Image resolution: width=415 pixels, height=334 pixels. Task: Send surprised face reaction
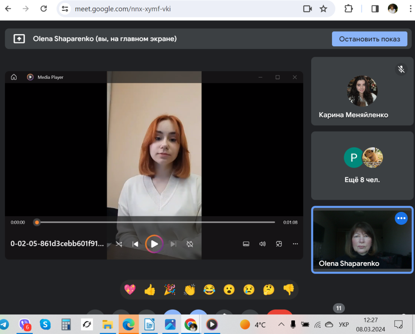click(229, 289)
